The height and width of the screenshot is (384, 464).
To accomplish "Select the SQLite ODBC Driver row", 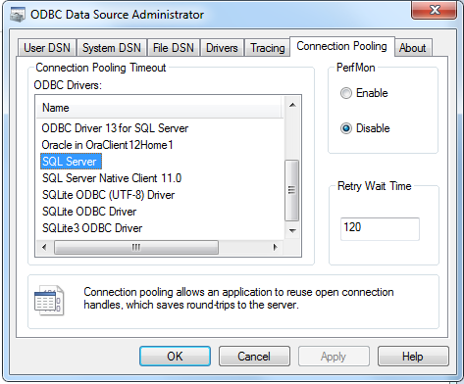I will click(x=89, y=212).
